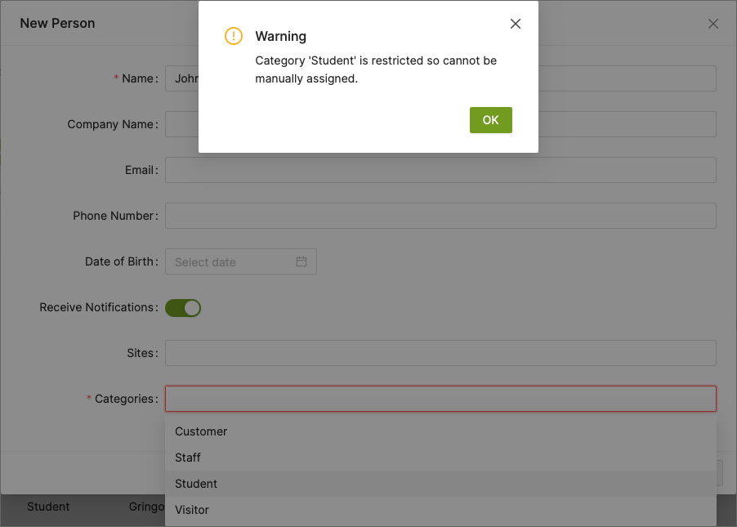
Task: Close the Warning dialog with its X icon
Action: click(516, 24)
